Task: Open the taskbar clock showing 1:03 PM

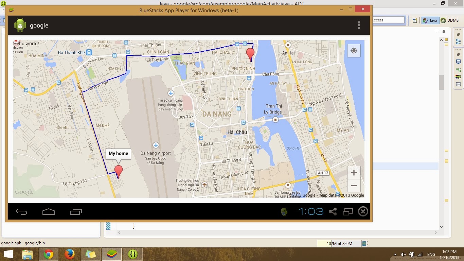Action: click(450, 254)
